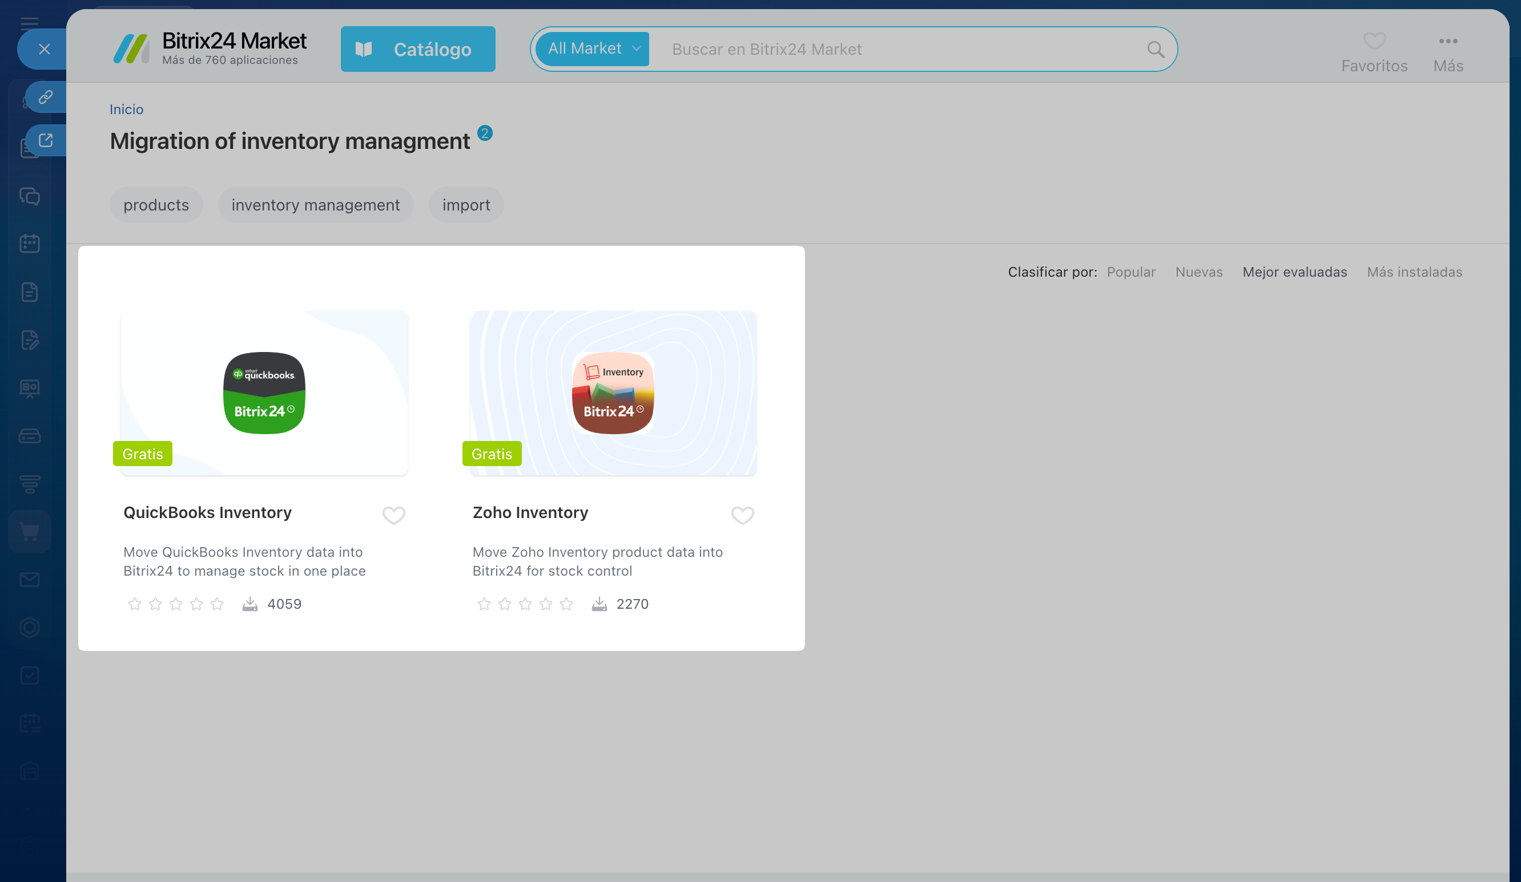Sort apps by Mejor evaluadas

[x=1295, y=272]
